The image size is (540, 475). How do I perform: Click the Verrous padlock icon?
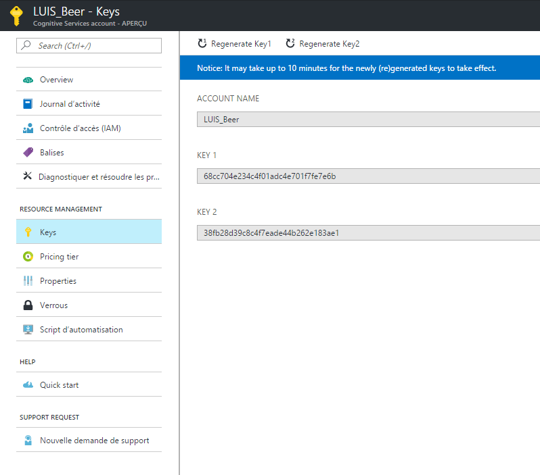[28, 305]
